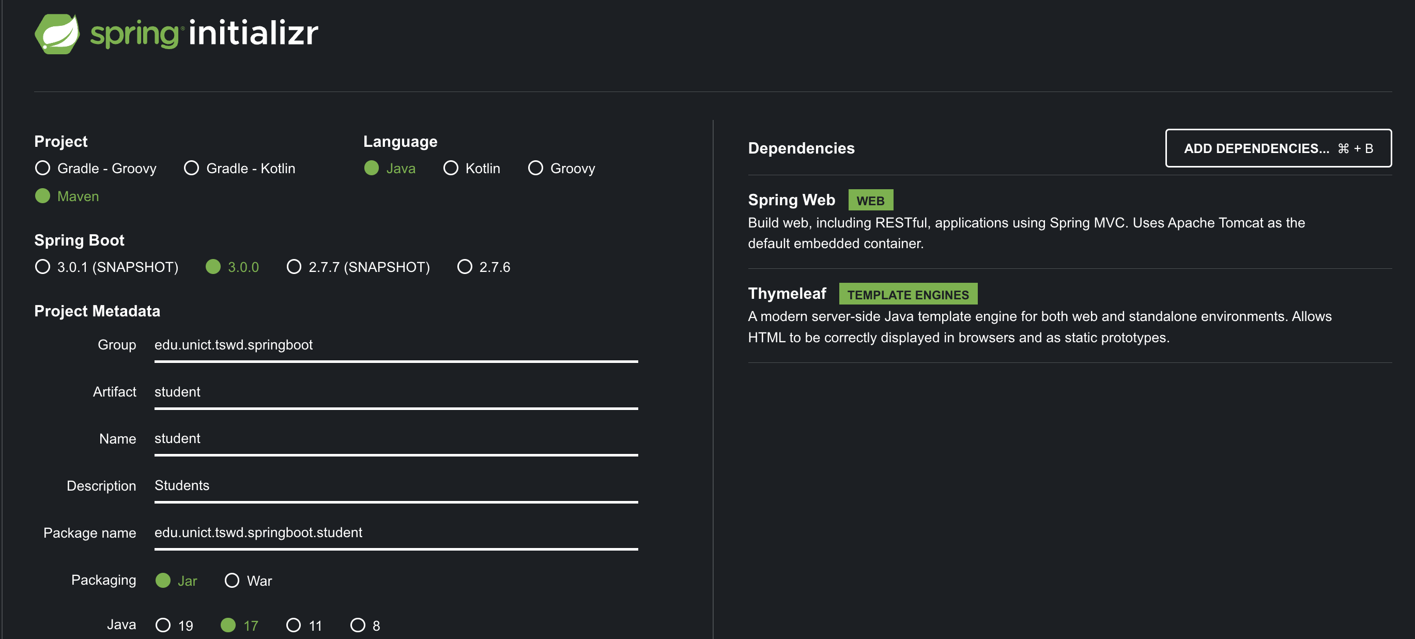Open the Add Dependencies dialog
1415x639 pixels.
pyautogui.click(x=1278, y=148)
